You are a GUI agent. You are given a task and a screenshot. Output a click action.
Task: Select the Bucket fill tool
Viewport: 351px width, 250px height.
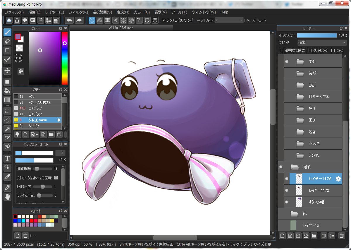coord(7,91)
